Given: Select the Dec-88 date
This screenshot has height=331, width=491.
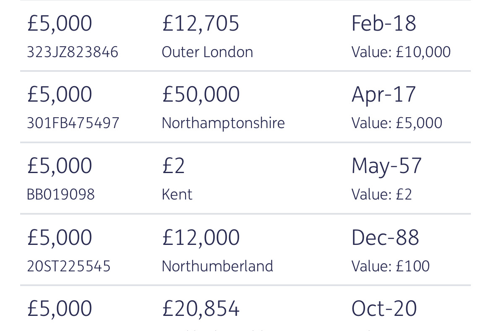Looking at the screenshot, I should pos(385,238).
